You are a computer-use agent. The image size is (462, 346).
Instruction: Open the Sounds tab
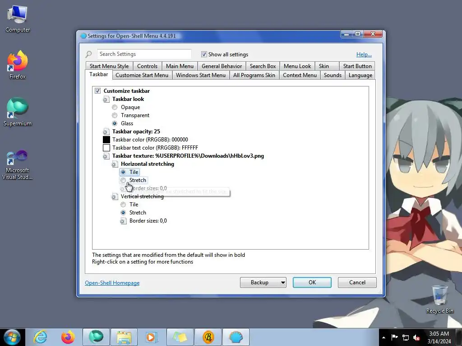333,75
